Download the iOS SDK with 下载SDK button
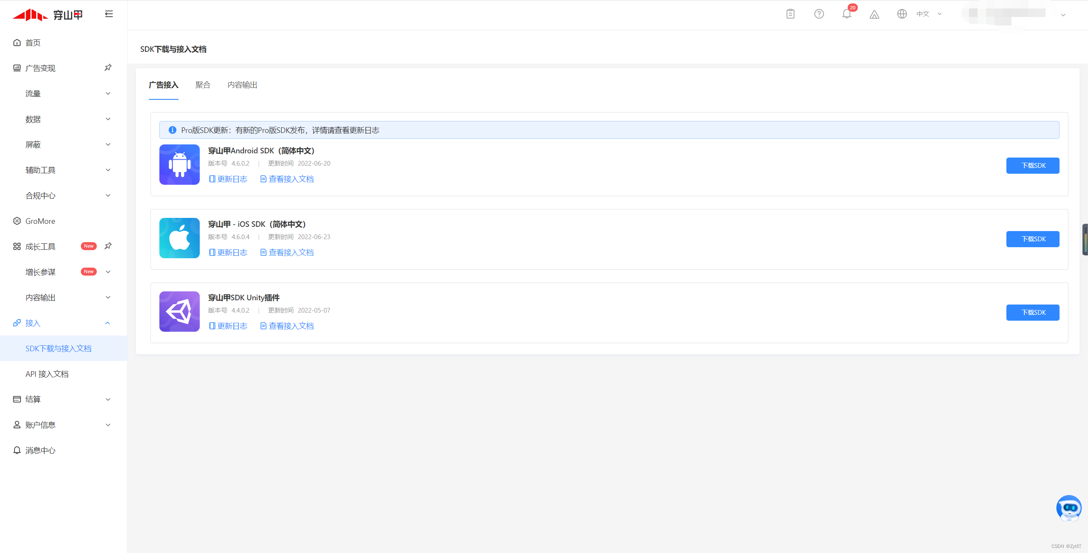Viewport: 1088px width, 553px height. click(1032, 239)
